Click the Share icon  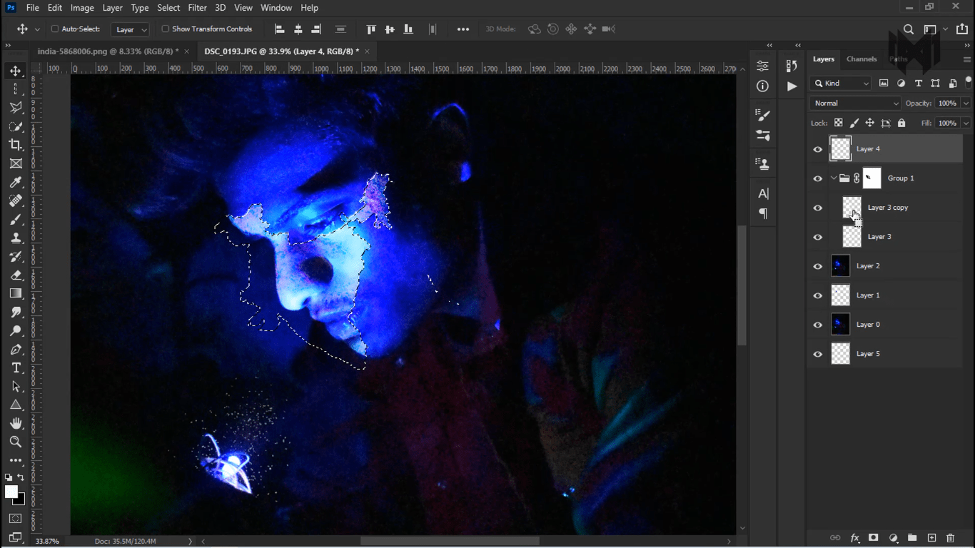962,29
